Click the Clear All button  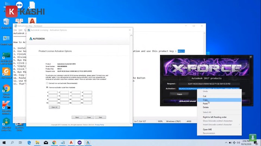(x=54, y=107)
